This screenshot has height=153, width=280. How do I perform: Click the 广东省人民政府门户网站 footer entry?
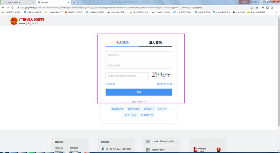point(163,142)
